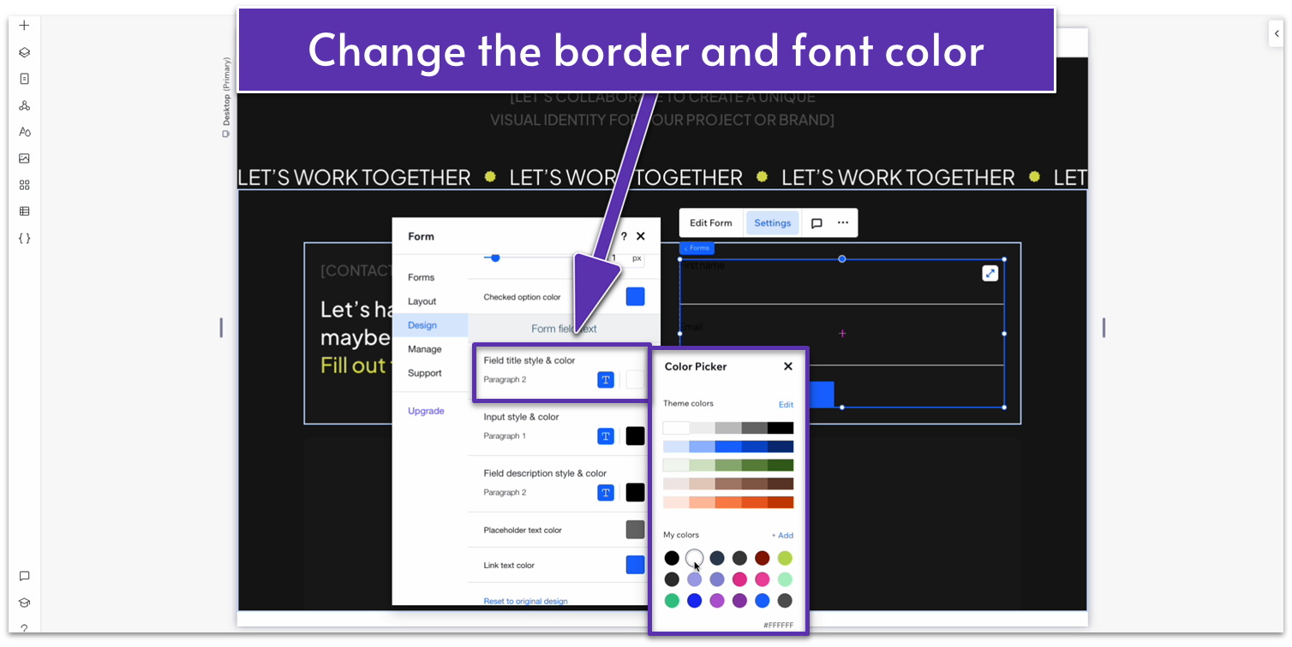The image size is (1292, 647).
Task: Open the three-dot more actions menu
Action: click(843, 223)
